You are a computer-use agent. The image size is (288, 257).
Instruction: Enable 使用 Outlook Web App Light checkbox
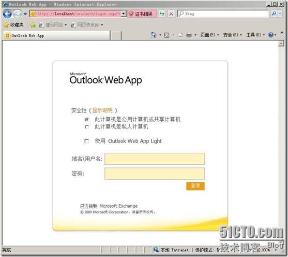87,141
